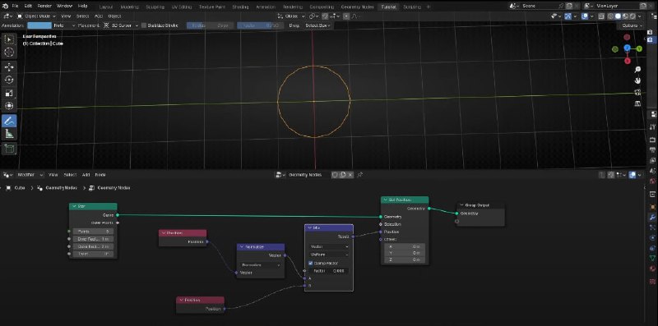This screenshot has height=326, width=658.
Task: Toggle the viewport overlays button
Action: click(x=585, y=16)
